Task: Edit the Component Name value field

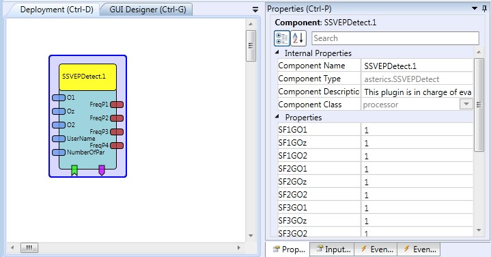Action: pyautogui.click(x=417, y=66)
